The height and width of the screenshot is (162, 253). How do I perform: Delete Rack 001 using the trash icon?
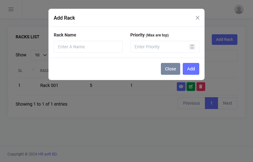tap(201, 87)
